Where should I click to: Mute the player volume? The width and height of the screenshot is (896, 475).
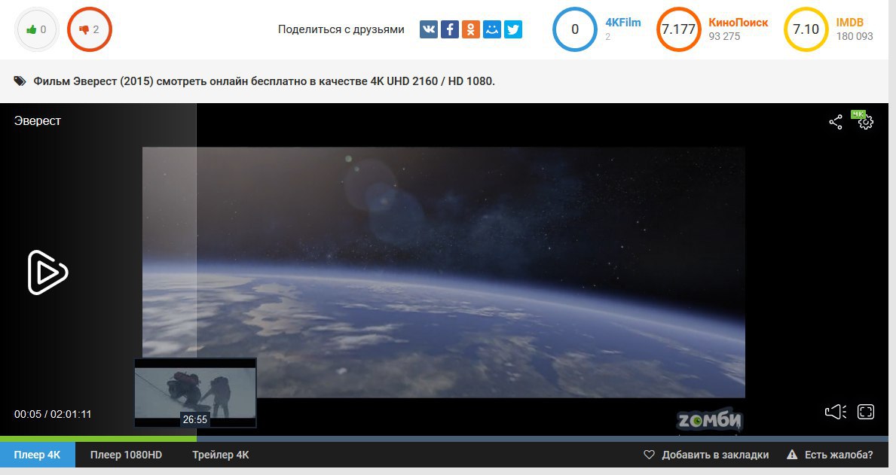[x=836, y=412]
